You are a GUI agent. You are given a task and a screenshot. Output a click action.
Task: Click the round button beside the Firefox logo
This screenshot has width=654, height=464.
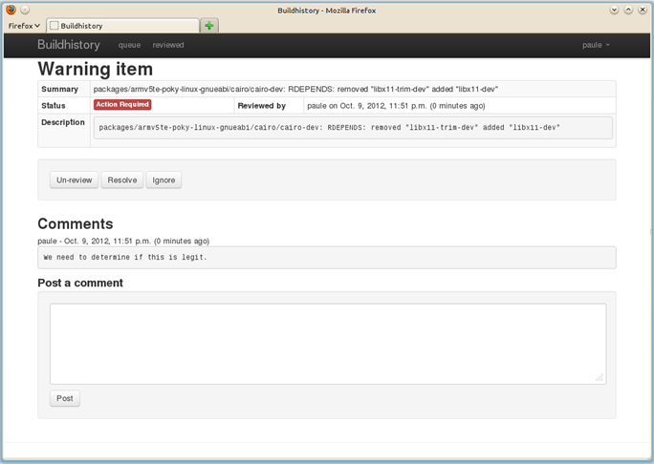(x=25, y=10)
